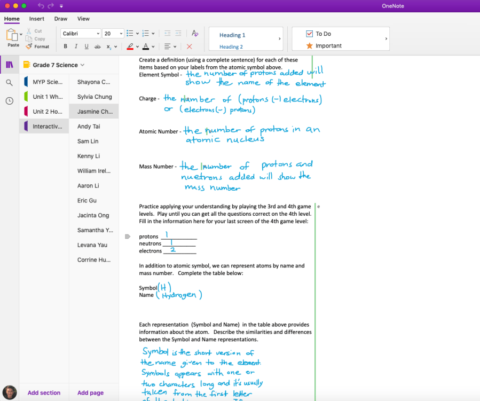Image resolution: width=480 pixels, height=401 pixels.
Task: Toggle Bold formatting
Action: 66,46
